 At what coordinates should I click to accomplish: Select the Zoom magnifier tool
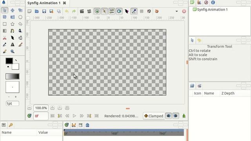coord(12,51)
